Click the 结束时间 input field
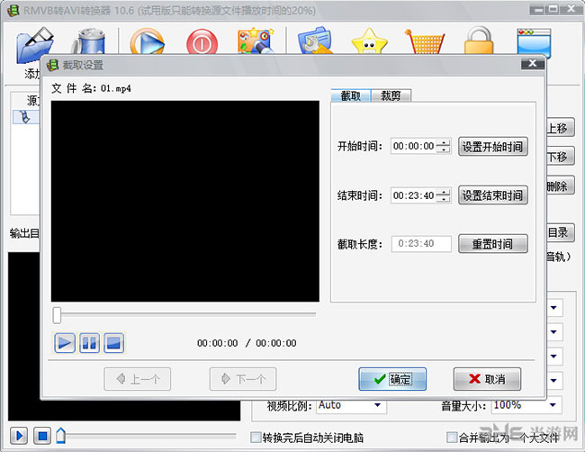This screenshot has width=585, height=452. coord(413,195)
